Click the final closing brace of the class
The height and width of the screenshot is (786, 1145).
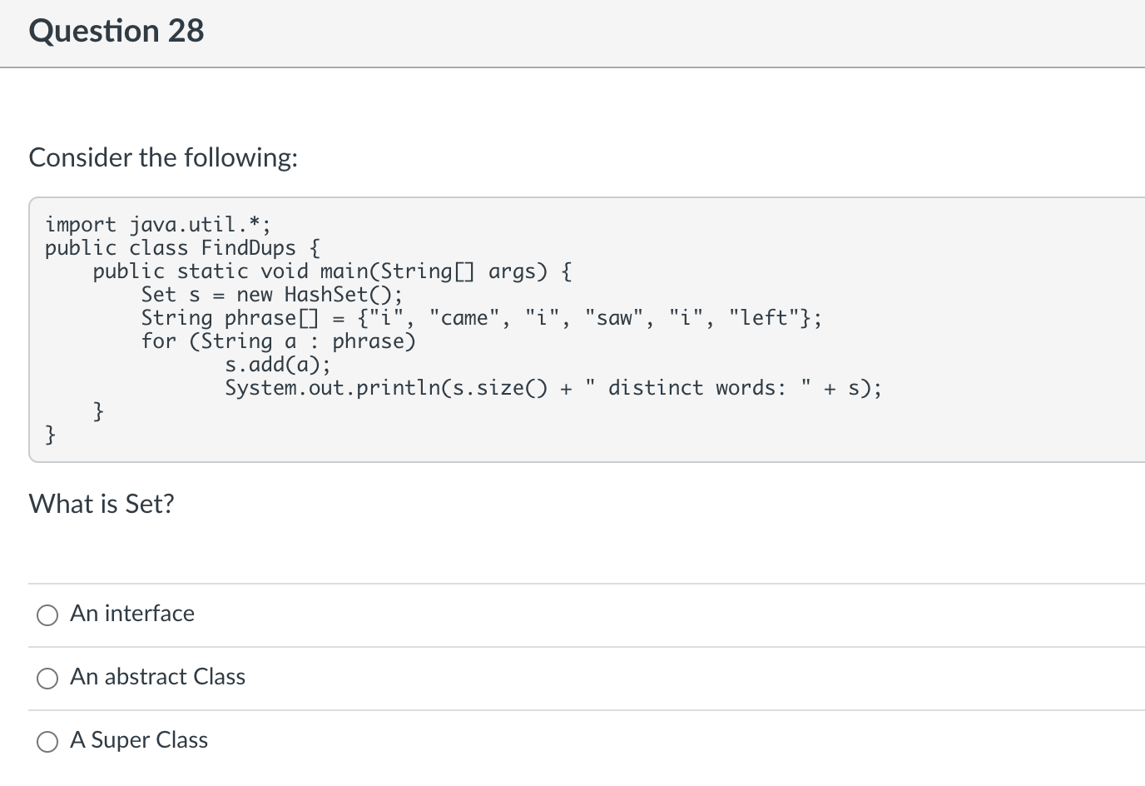51,434
